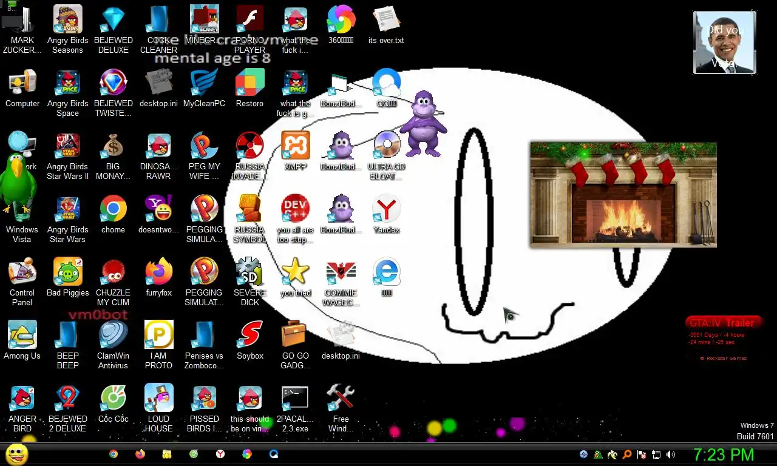Open the volume speaker tray icon
The height and width of the screenshot is (466, 777).
[671, 454]
